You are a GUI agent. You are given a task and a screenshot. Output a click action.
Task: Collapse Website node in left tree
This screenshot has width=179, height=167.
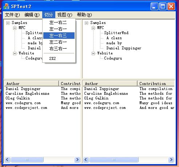pyautogui.click(x=15, y=53)
